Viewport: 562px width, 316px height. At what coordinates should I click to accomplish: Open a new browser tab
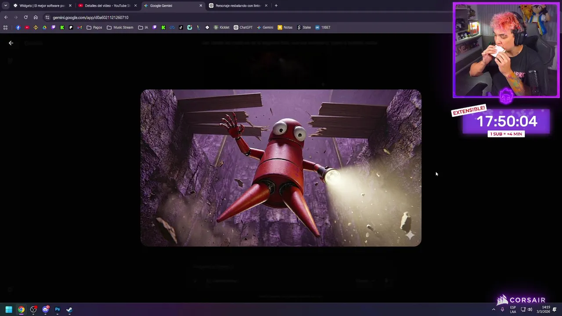pos(276,6)
